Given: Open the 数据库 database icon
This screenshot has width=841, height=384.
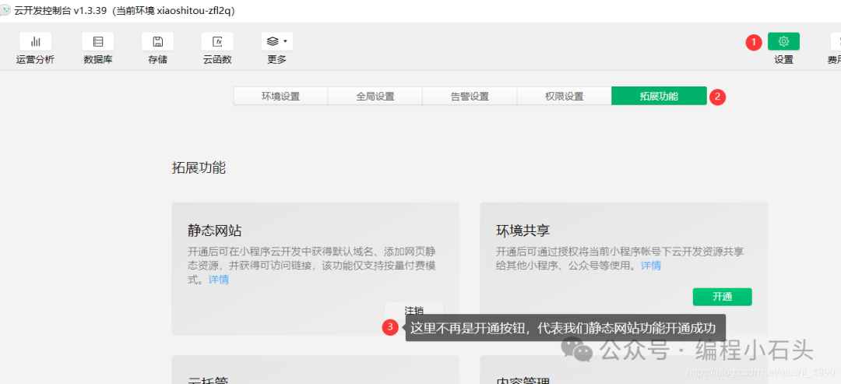Looking at the screenshot, I should (x=98, y=41).
